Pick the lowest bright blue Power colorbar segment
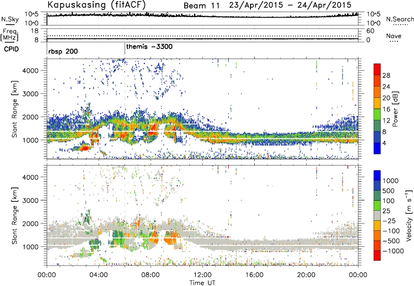Viewport: 414px width, 286px height. pyautogui.click(x=377, y=148)
